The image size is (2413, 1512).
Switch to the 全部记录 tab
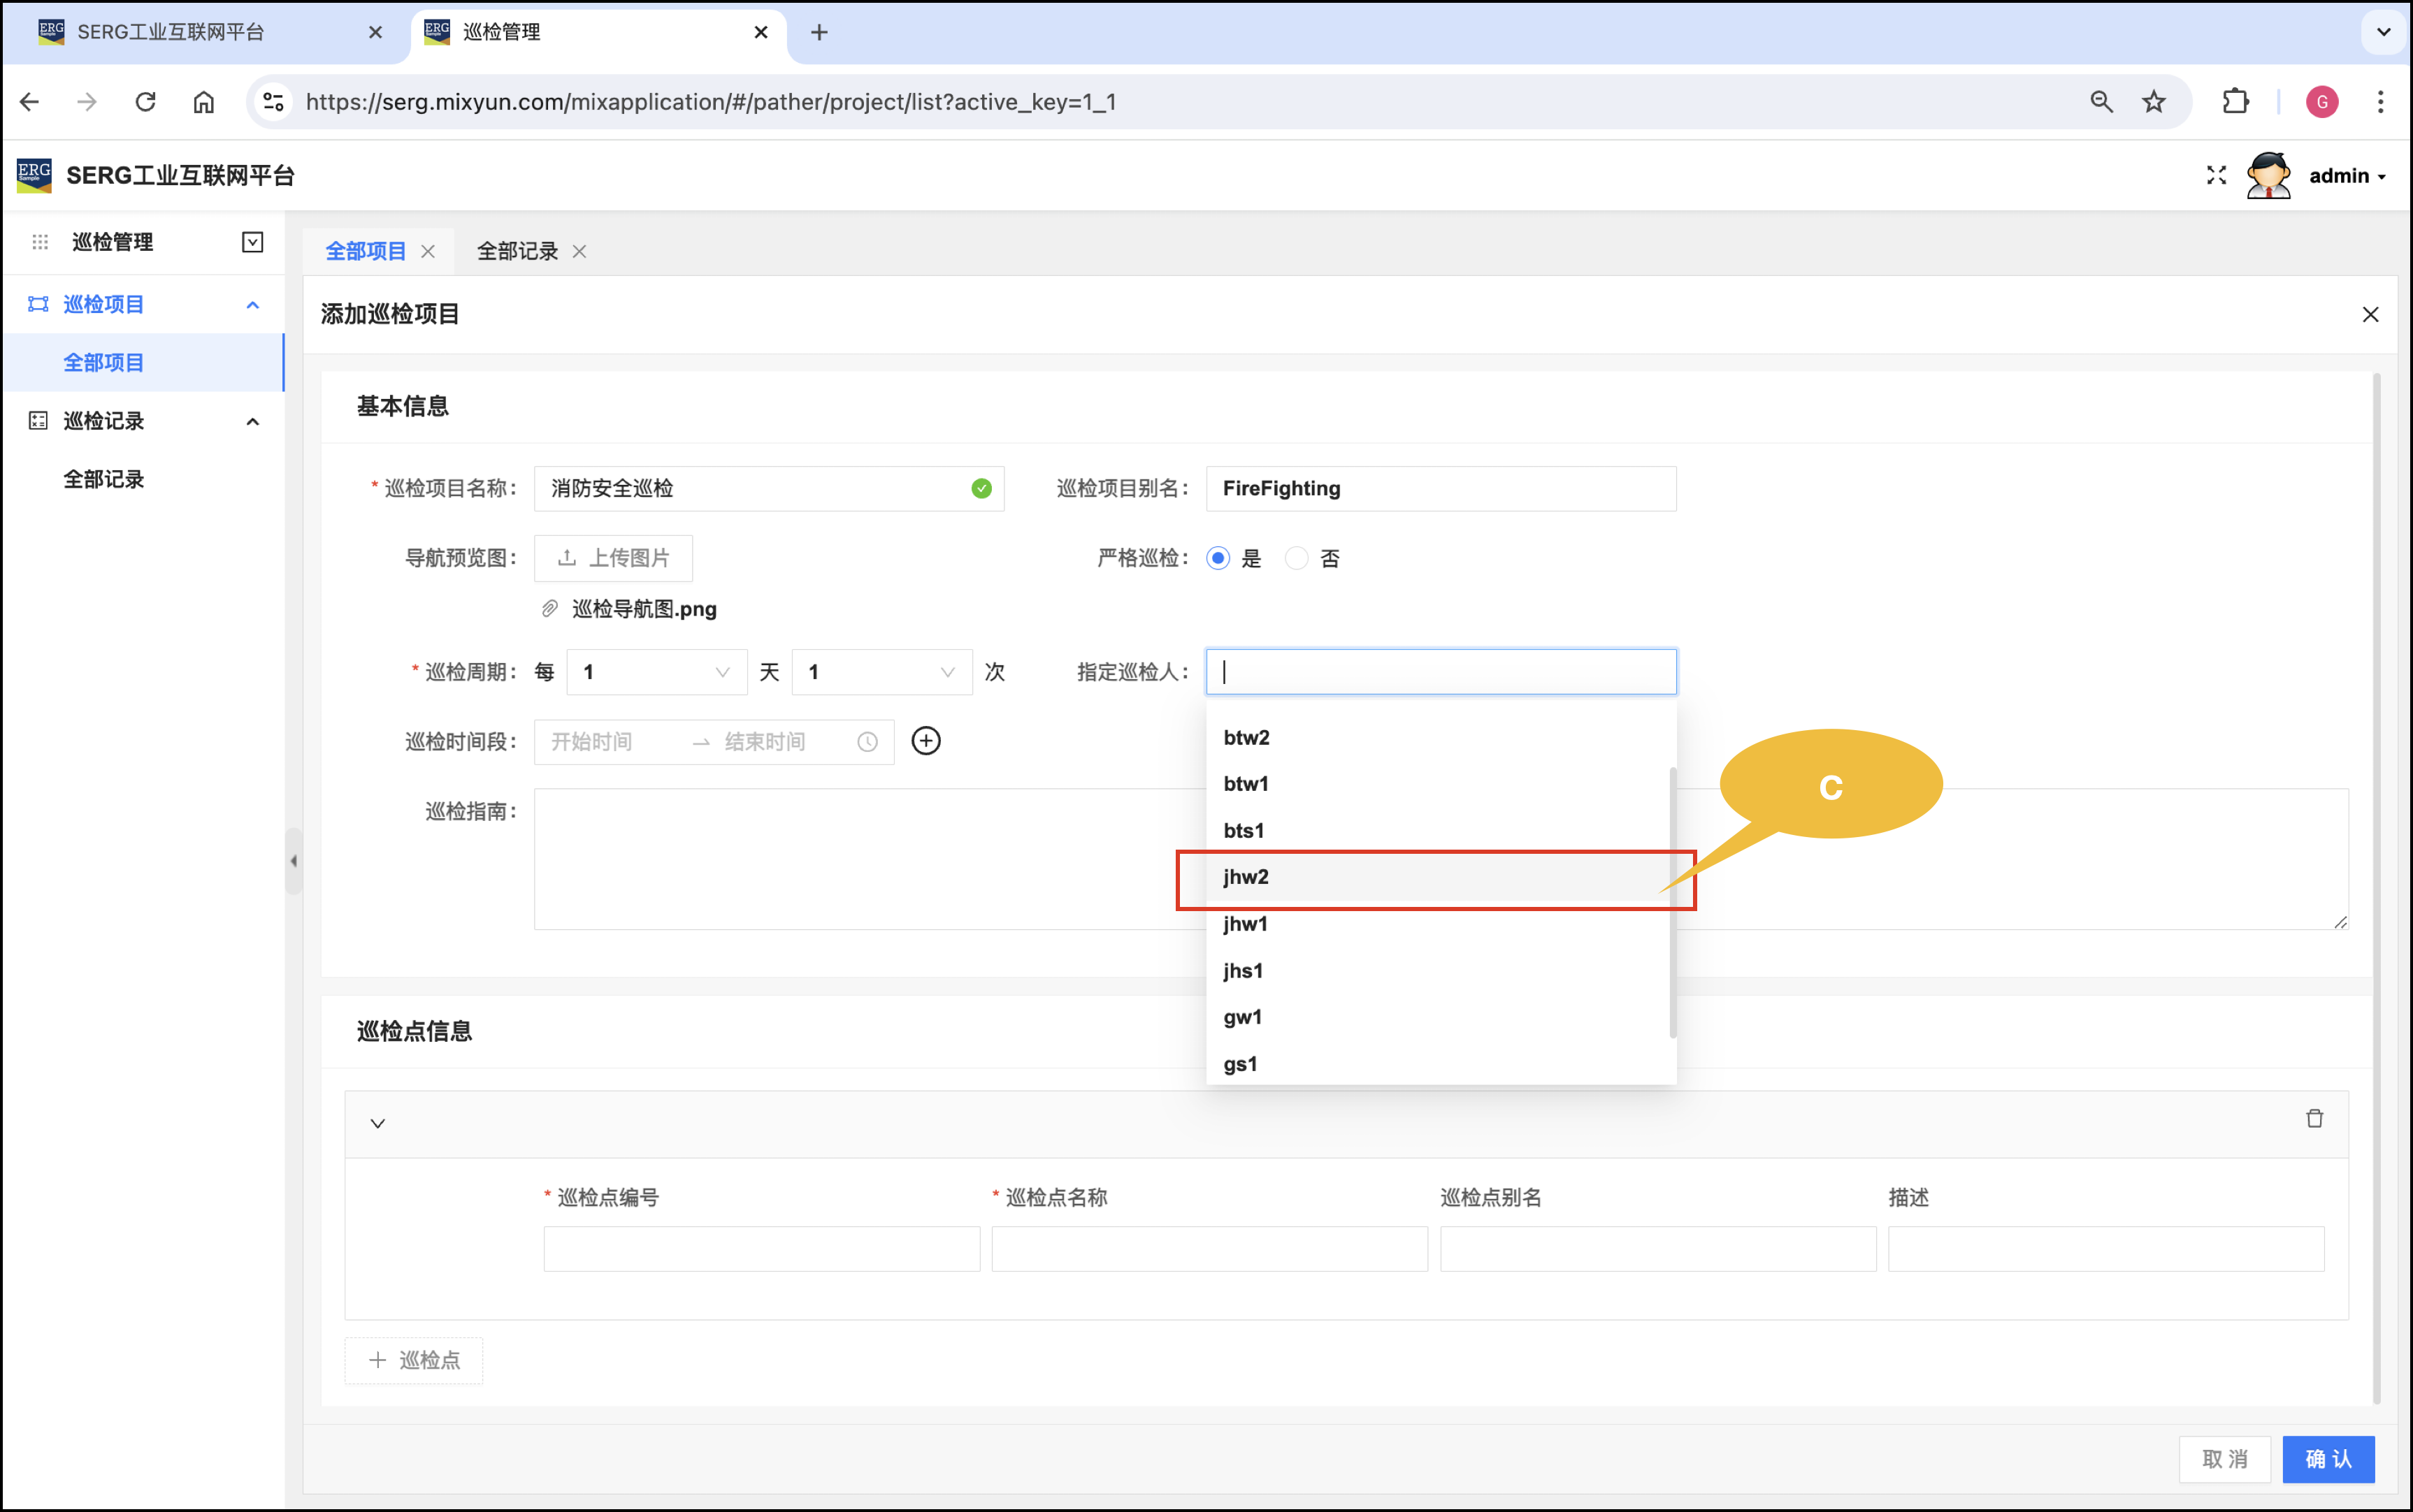click(x=516, y=251)
